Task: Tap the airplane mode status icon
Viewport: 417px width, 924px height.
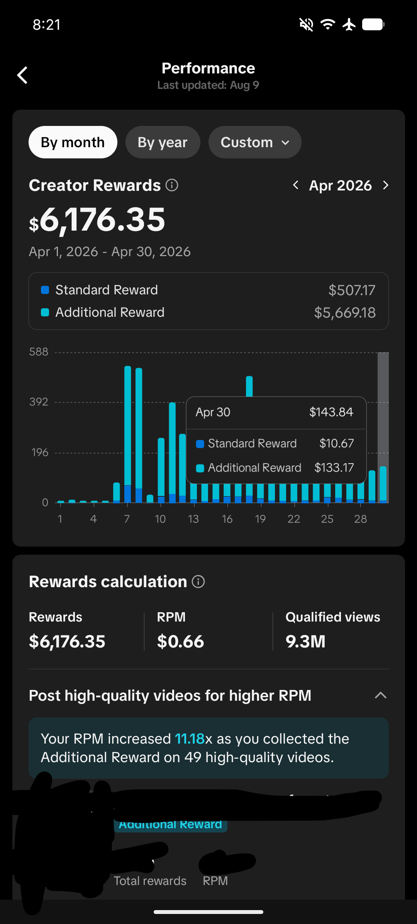Action: click(349, 25)
